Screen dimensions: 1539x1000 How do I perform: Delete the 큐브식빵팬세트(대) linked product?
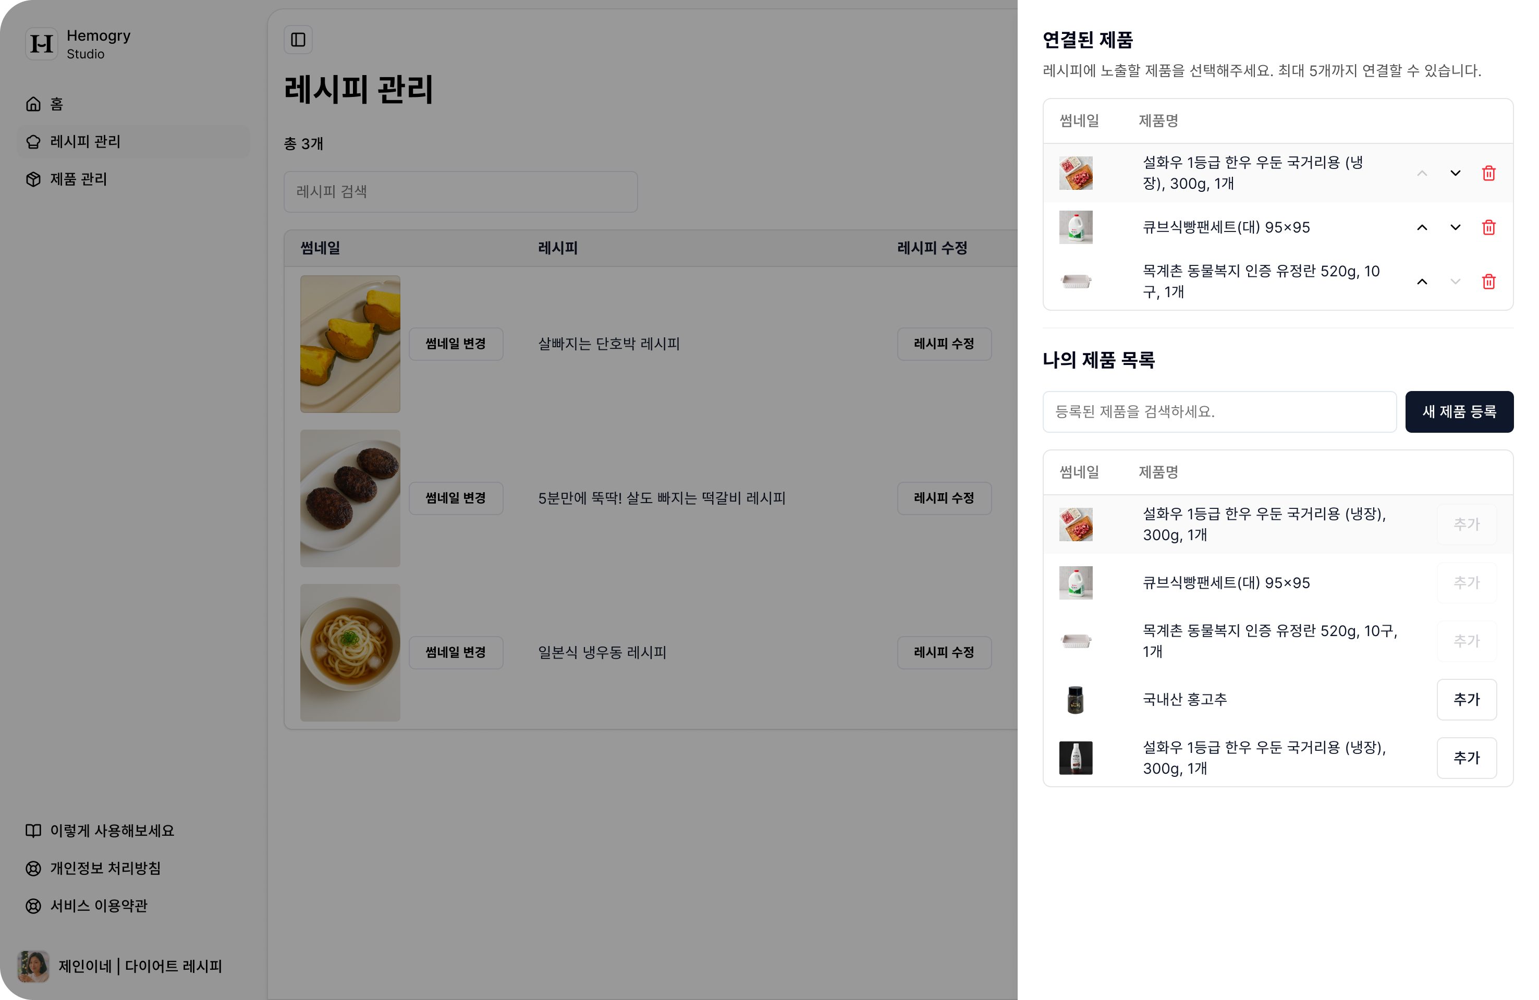[1488, 228]
